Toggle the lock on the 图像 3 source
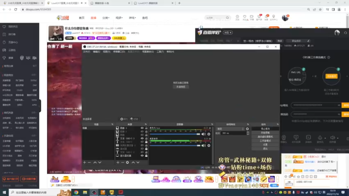This screenshot has height=196, width=349. click(x=146, y=128)
